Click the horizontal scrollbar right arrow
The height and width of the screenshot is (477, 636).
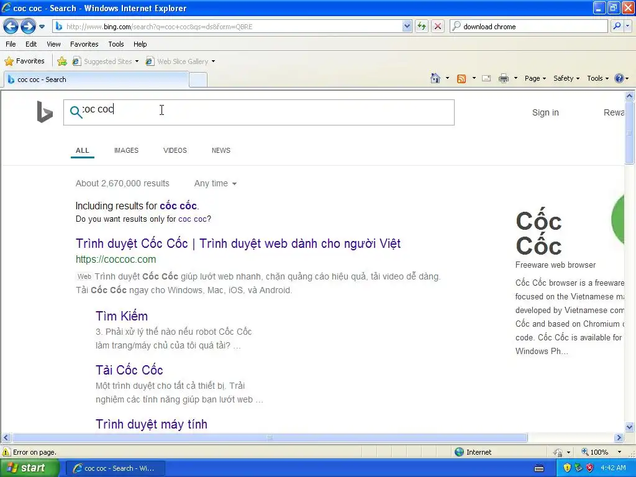click(x=619, y=438)
